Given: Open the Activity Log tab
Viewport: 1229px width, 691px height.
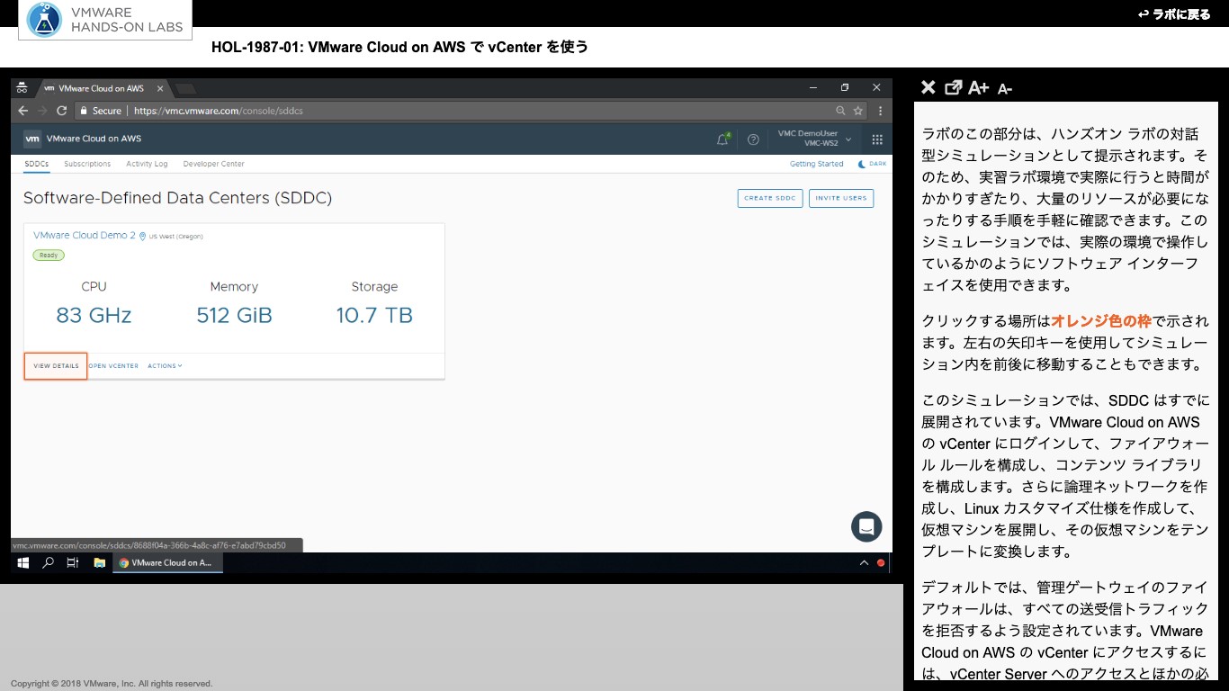Looking at the screenshot, I should pyautogui.click(x=147, y=164).
